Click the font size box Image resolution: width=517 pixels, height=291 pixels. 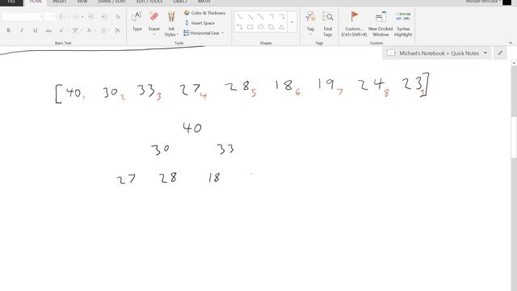point(50,16)
